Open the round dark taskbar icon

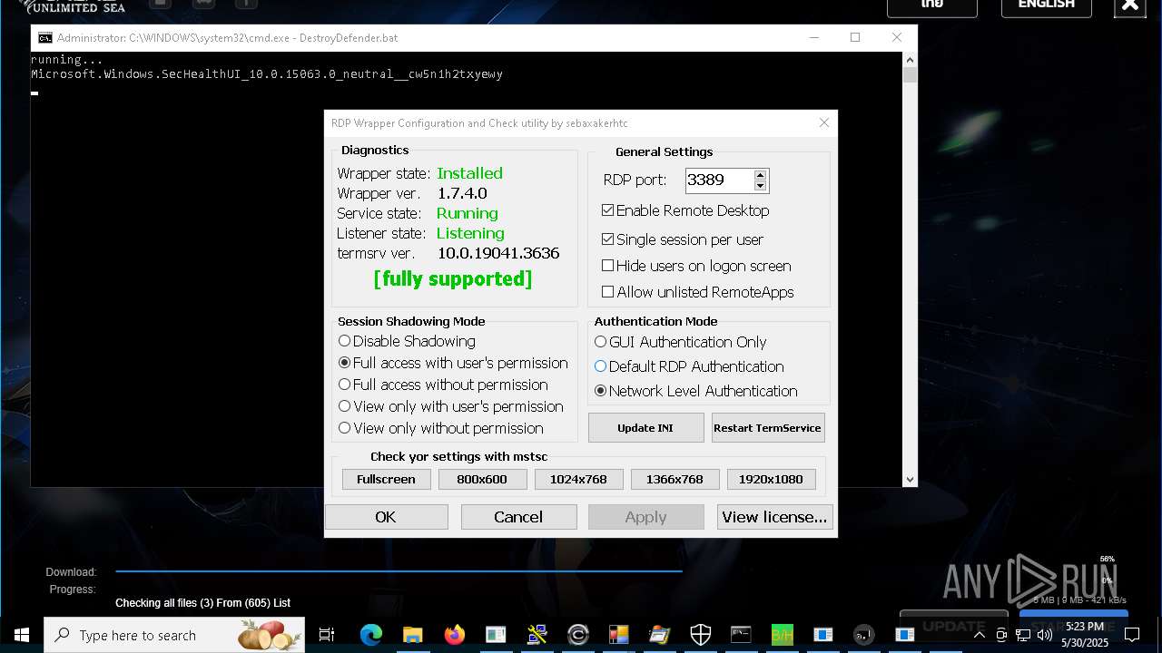(863, 635)
